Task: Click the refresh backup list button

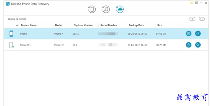Action: [202, 19]
